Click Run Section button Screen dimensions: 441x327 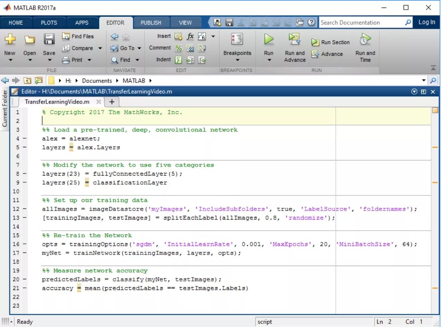[330, 42]
